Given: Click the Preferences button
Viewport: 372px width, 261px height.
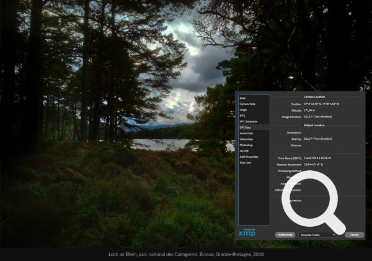Looking at the screenshot, I should [285, 235].
